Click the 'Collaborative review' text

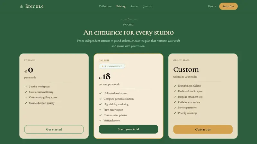(189, 102)
